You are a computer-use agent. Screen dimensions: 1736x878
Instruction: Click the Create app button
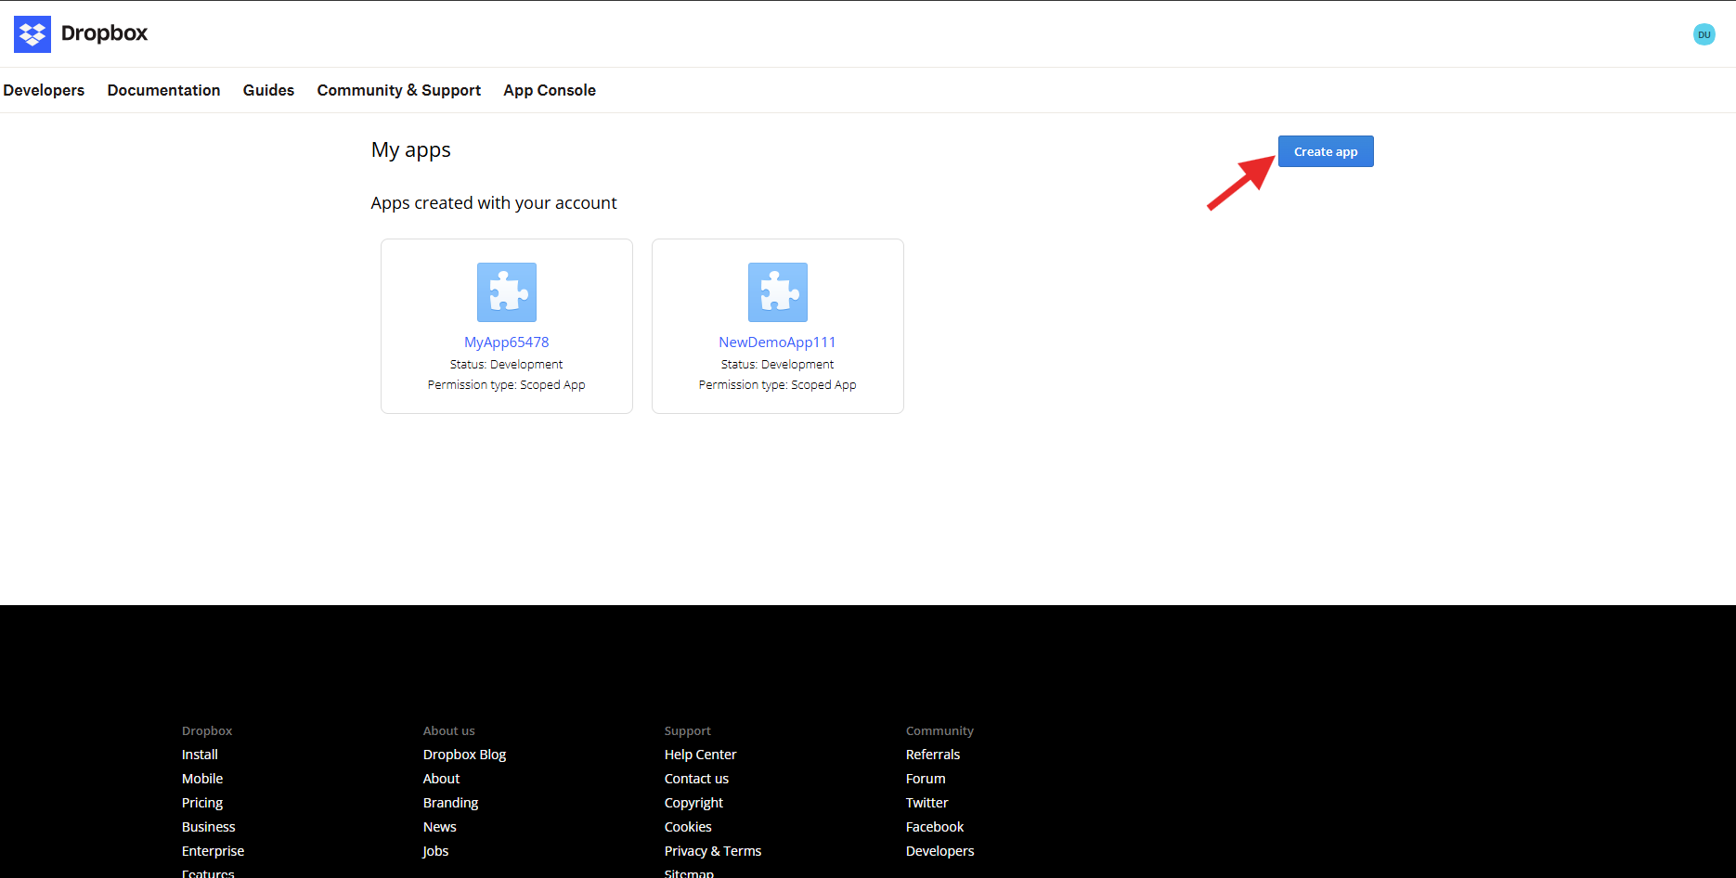pyautogui.click(x=1325, y=150)
